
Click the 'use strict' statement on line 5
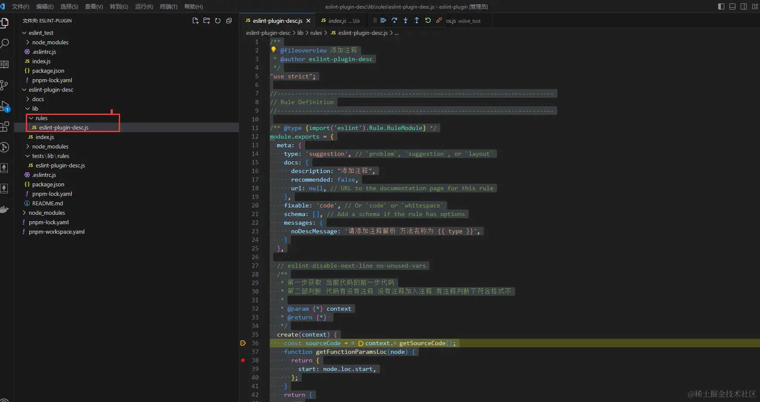coord(293,76)
